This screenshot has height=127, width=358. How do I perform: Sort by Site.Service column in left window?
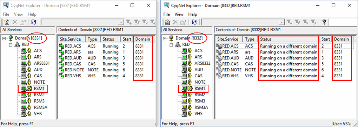(72, 39)
